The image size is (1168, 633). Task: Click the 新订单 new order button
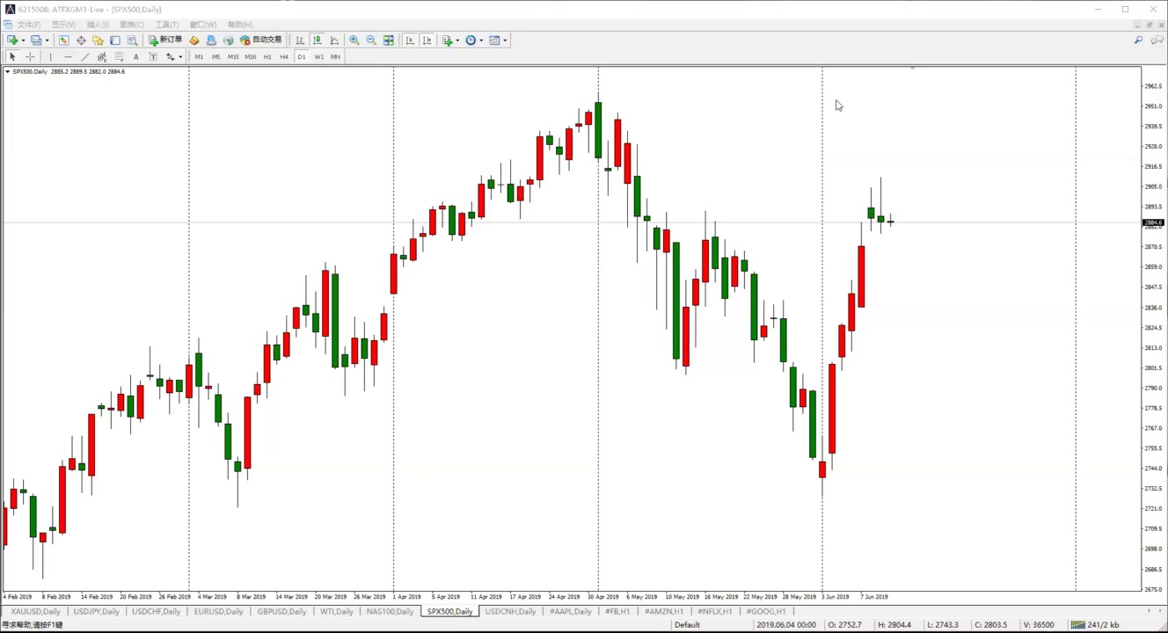click(x=165, y=40)
